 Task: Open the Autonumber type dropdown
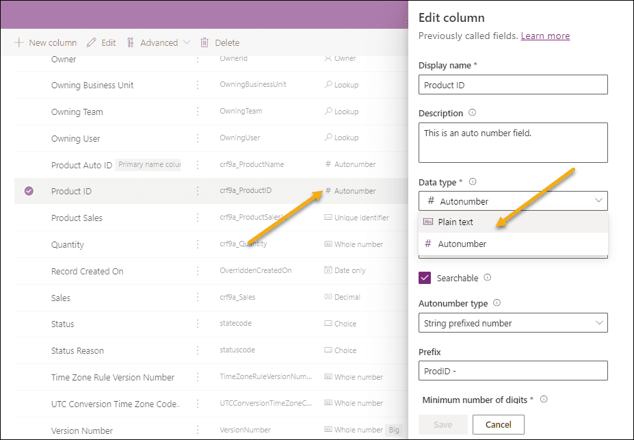click(x=513, y=323)
